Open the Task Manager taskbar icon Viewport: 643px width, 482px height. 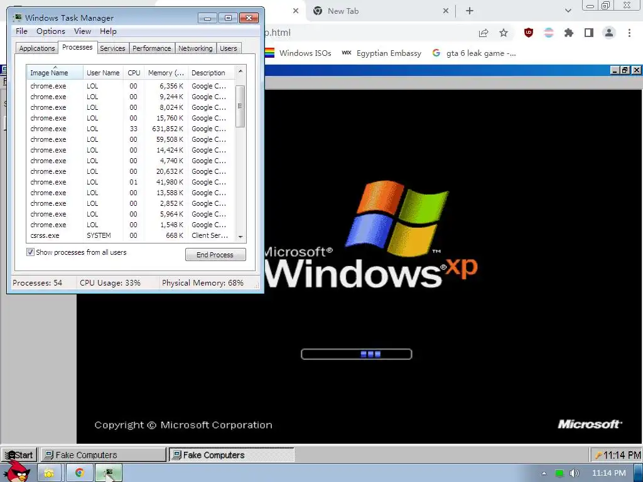[x=109, y=473]
